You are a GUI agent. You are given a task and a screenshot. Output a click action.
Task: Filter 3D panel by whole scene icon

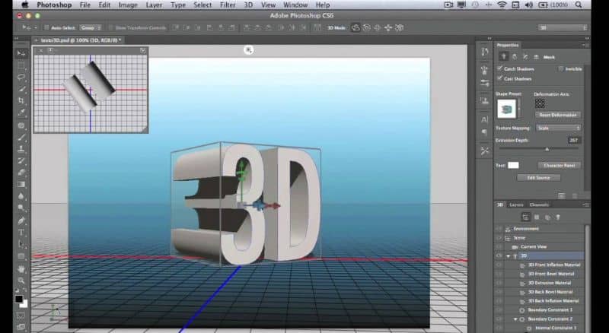point(525,217)
